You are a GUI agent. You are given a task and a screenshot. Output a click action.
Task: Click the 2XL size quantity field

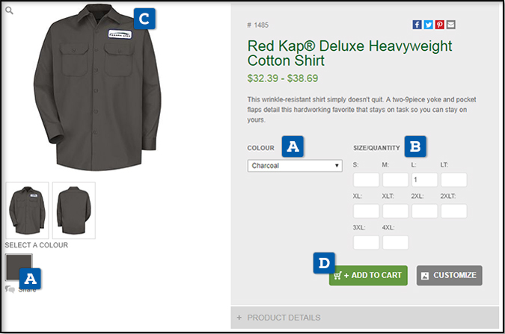coord(424,211)
